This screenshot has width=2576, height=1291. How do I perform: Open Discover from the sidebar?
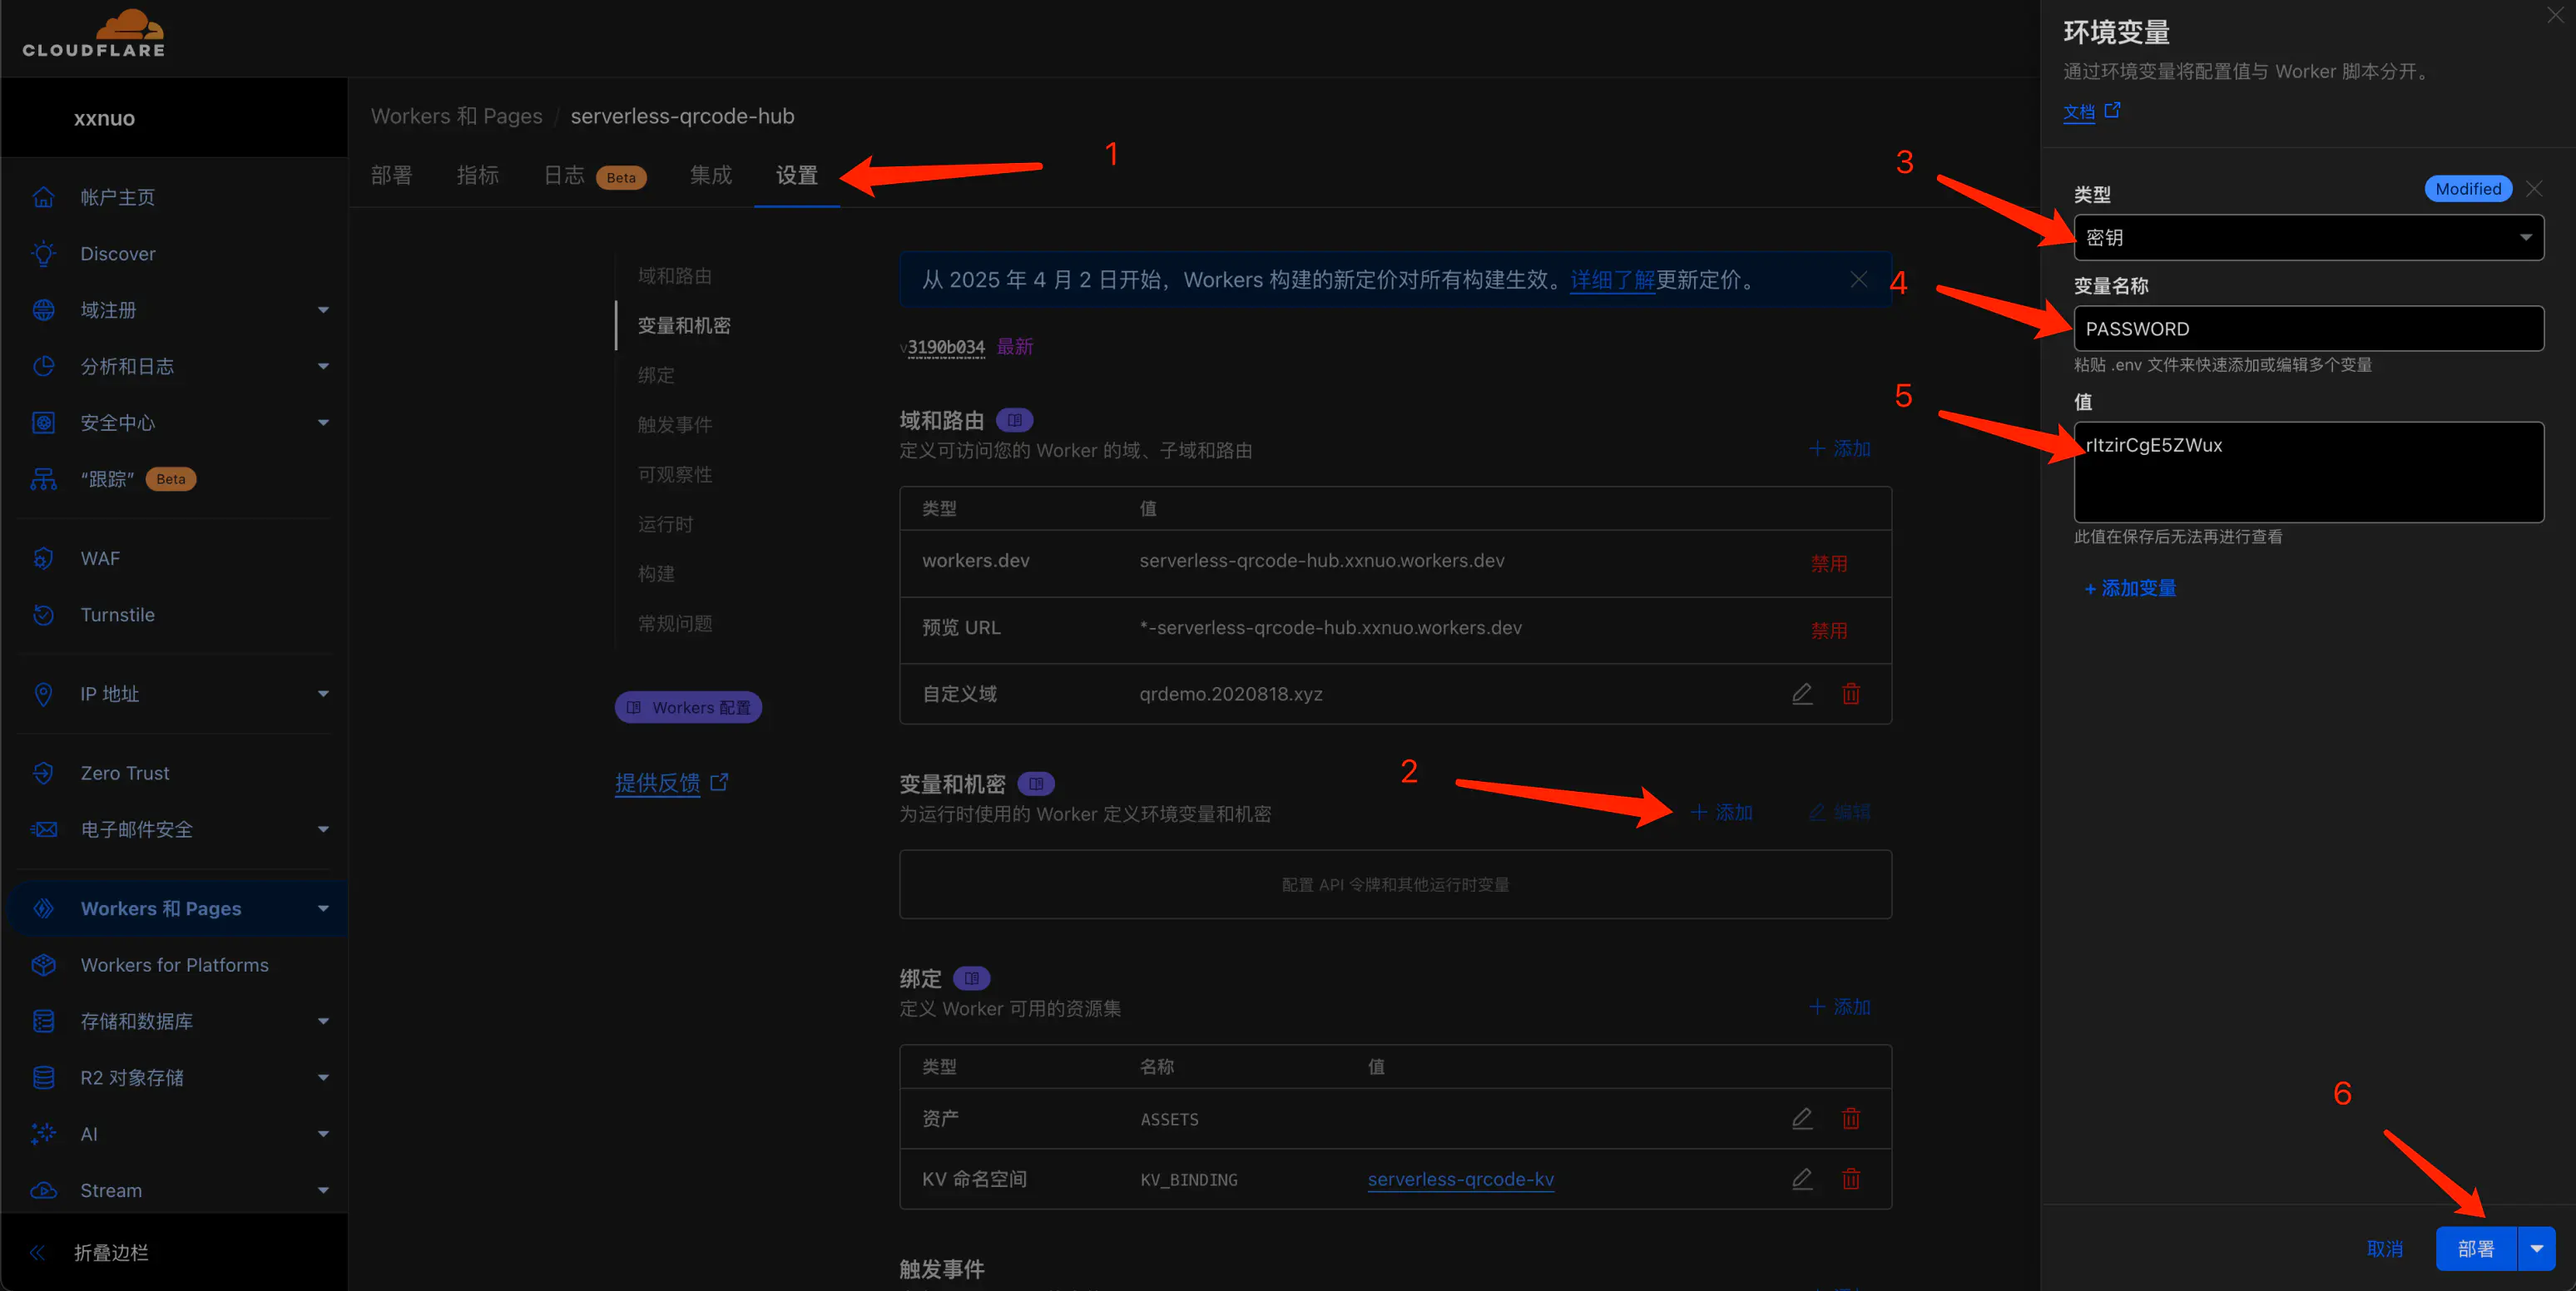pyautogui.click(x=117, y=253)
